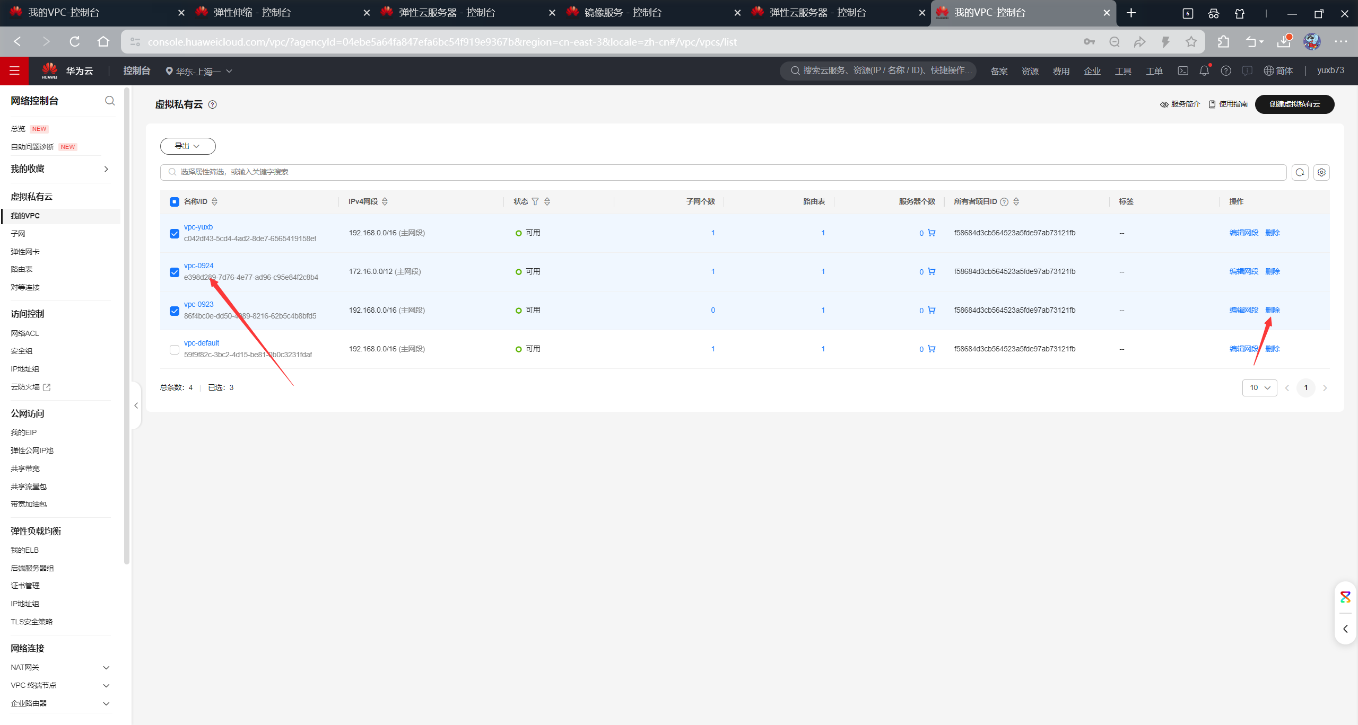Click 删除 link for vpc-0923
The height and width of the screenshot is (725, 1358).
[1272, 310]
